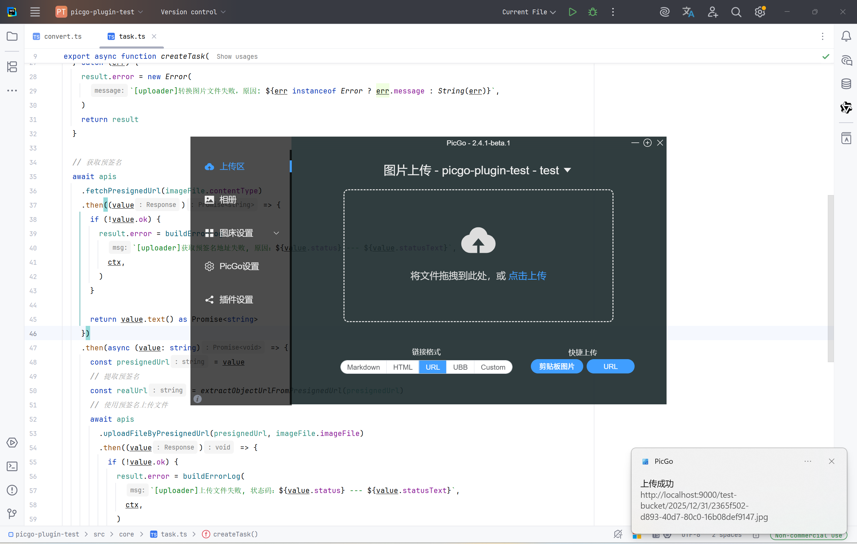Select UBB link format
The height and width of the screenshot is (544, 857).
click(460, 367)
